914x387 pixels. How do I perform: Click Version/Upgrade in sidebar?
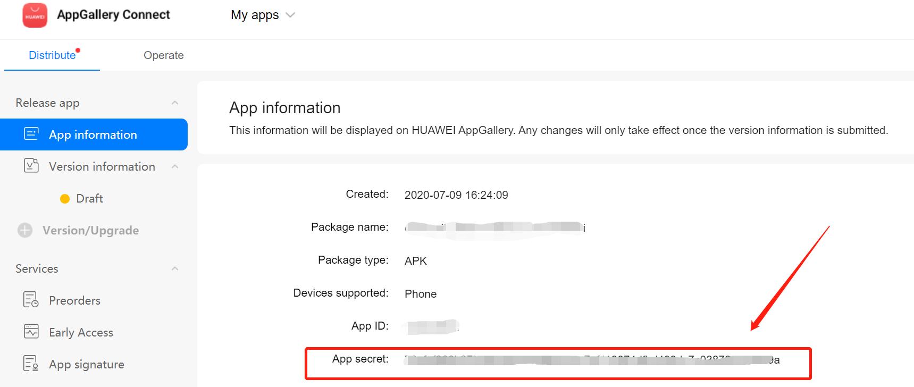pyautogui.click(x=91, y=230)
